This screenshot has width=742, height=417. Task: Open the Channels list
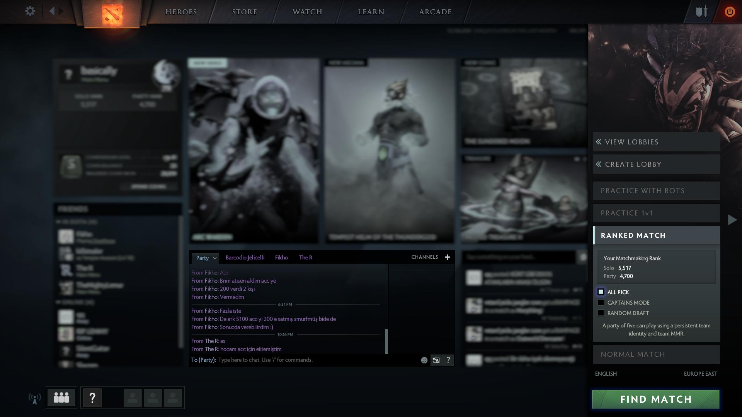[425, 257]
